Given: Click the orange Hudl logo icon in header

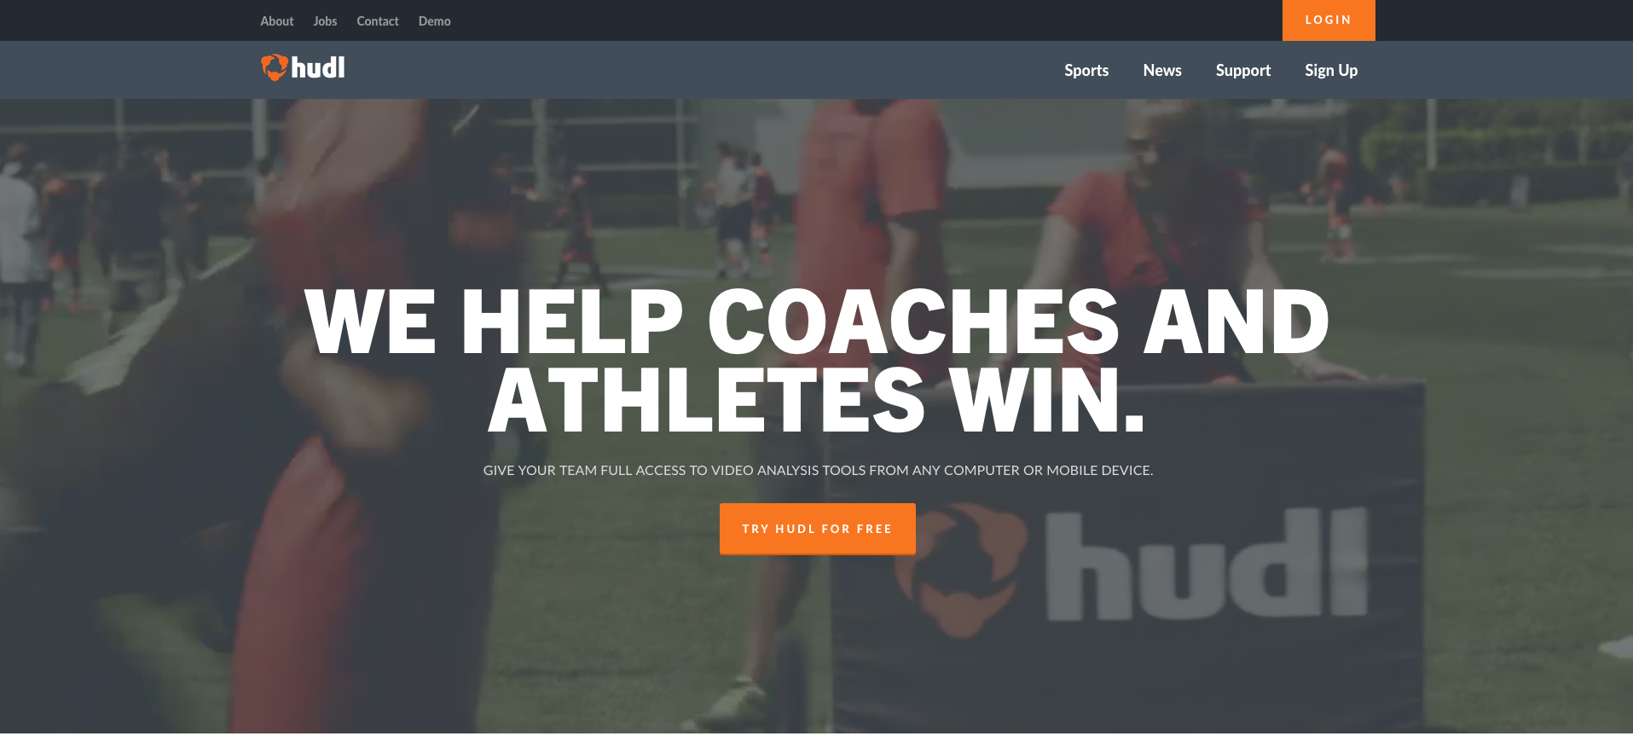Looking at the screenshot, I should tap(274, 67).
